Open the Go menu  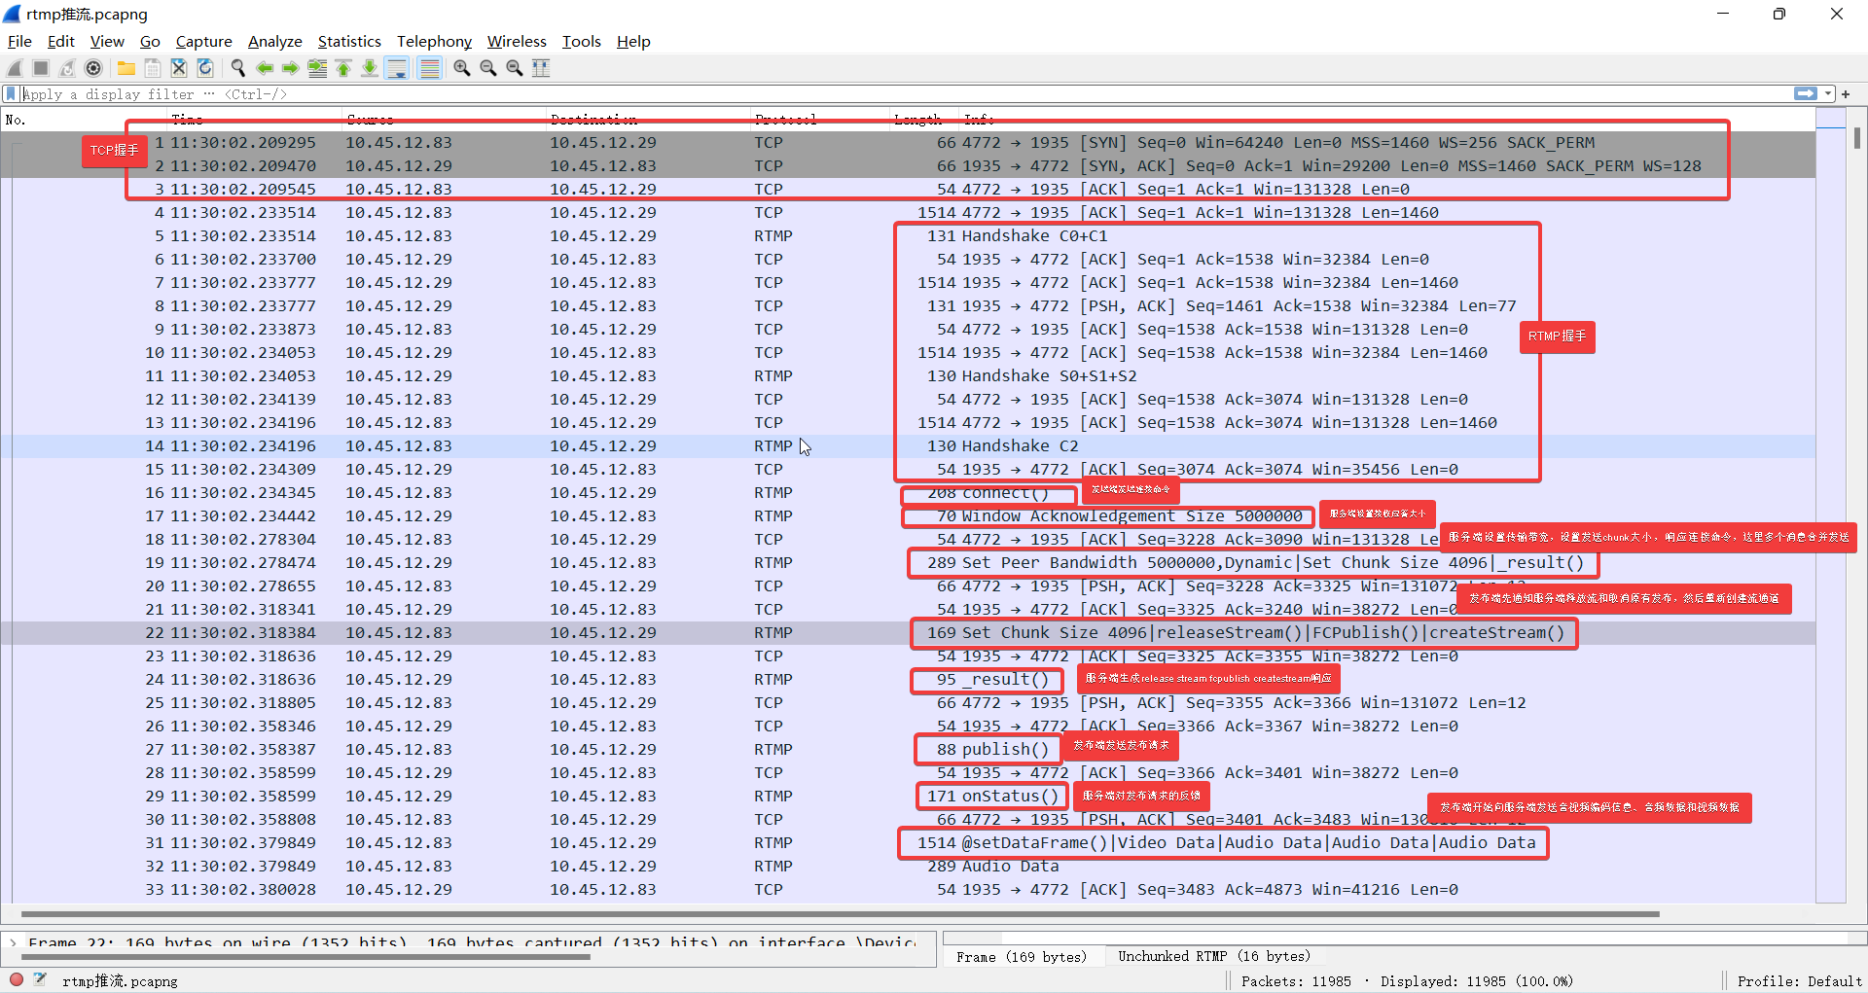(x=150, y=42)
